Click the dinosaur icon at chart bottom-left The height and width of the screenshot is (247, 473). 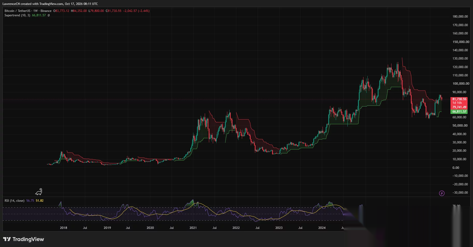[x=39, y=192]
